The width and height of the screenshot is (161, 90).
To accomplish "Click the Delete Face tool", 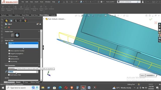I will 41,8.
